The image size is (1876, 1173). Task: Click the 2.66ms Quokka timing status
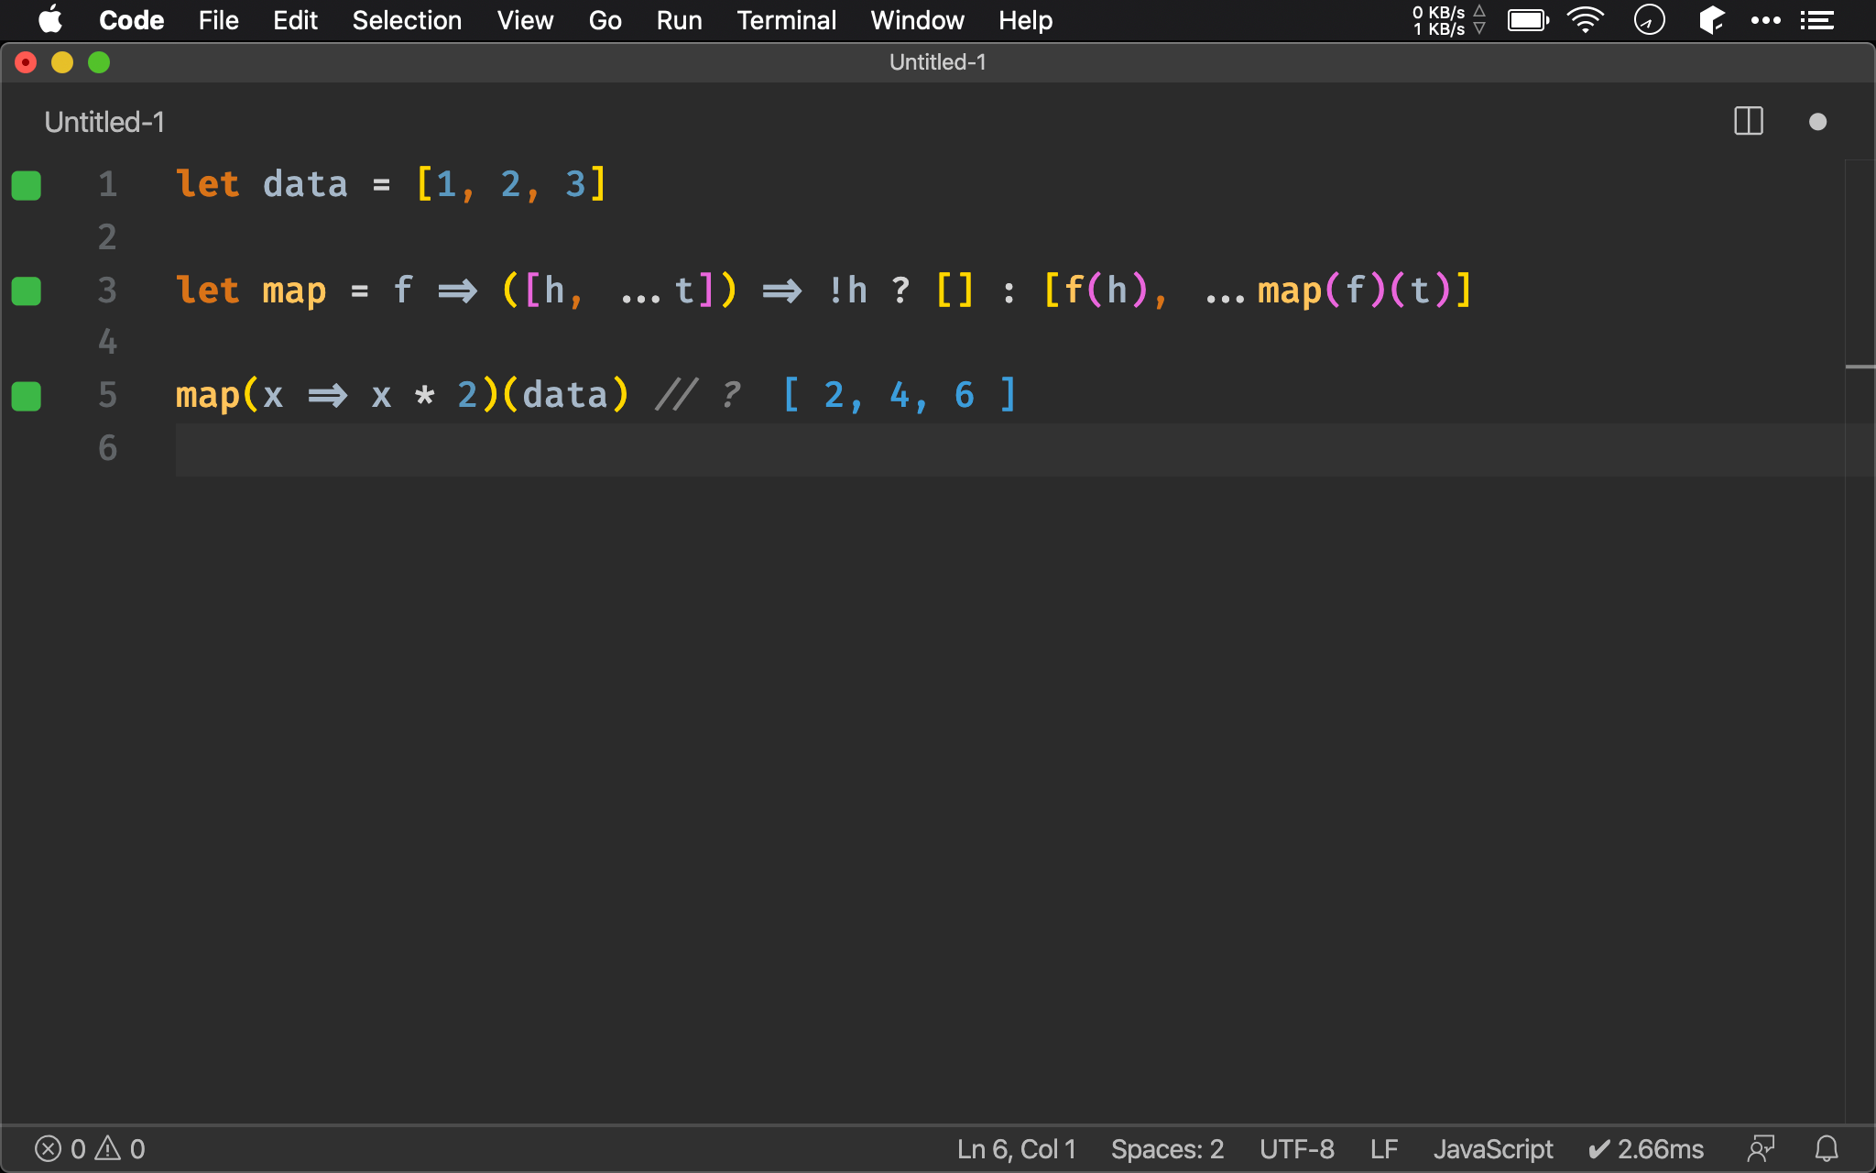tap(1645, 1148)
